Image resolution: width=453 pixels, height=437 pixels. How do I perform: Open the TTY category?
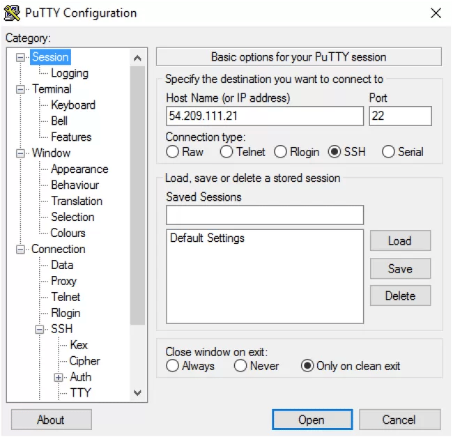point(81,393)
